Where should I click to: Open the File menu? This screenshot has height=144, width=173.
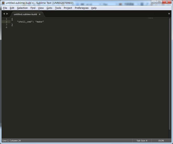pos(5,8)
